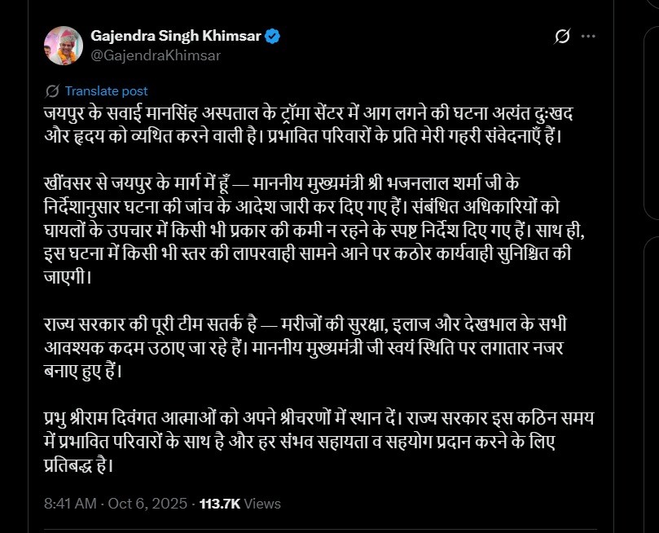Click the verified badge next to the name

click(x=275, y=35)
